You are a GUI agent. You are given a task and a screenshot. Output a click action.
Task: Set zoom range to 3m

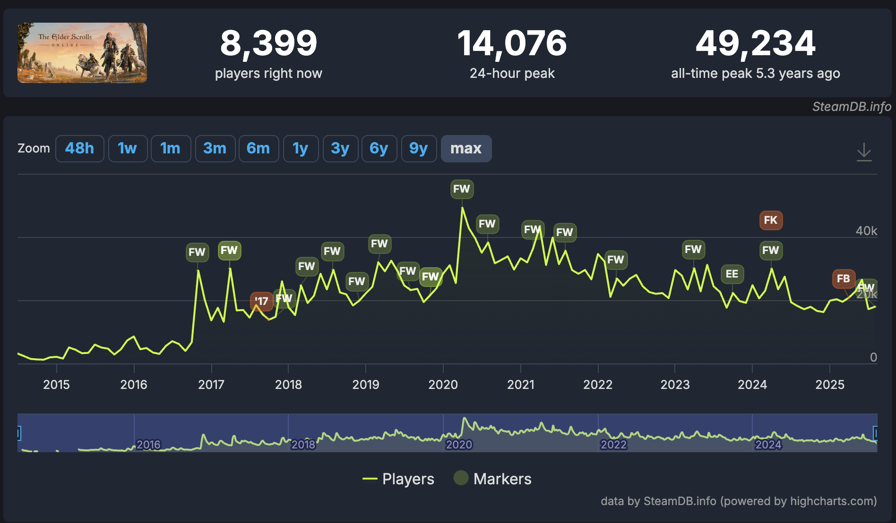click(x=215, y=149)
